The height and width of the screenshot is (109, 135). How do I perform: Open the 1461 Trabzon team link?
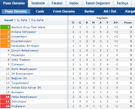click(x=21, y=60)
